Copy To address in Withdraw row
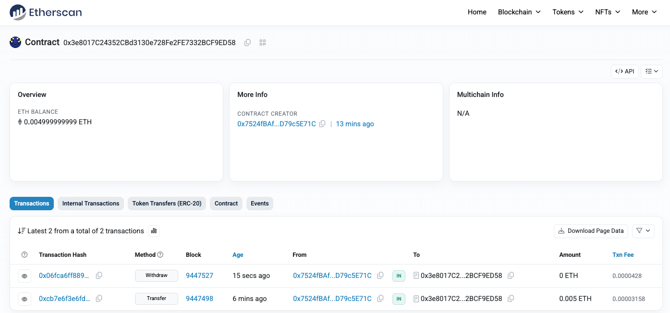 (511, 276)
